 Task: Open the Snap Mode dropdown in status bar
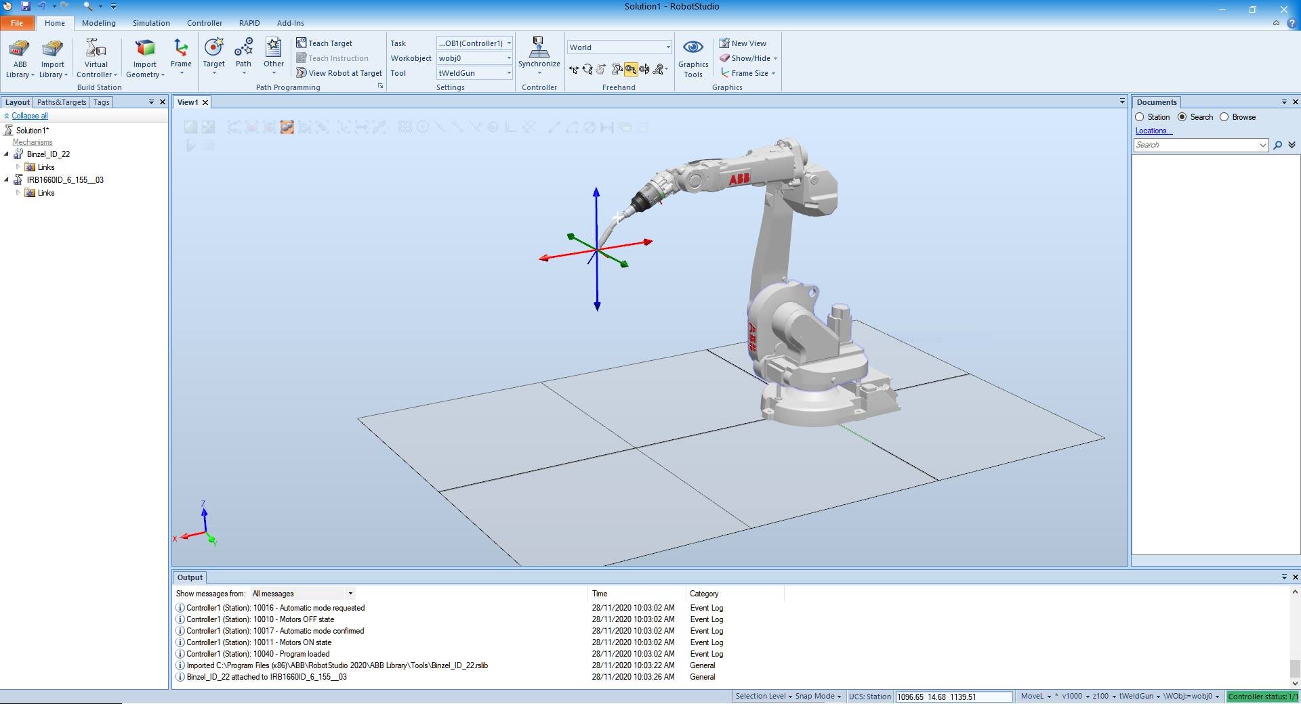[818, 696]
